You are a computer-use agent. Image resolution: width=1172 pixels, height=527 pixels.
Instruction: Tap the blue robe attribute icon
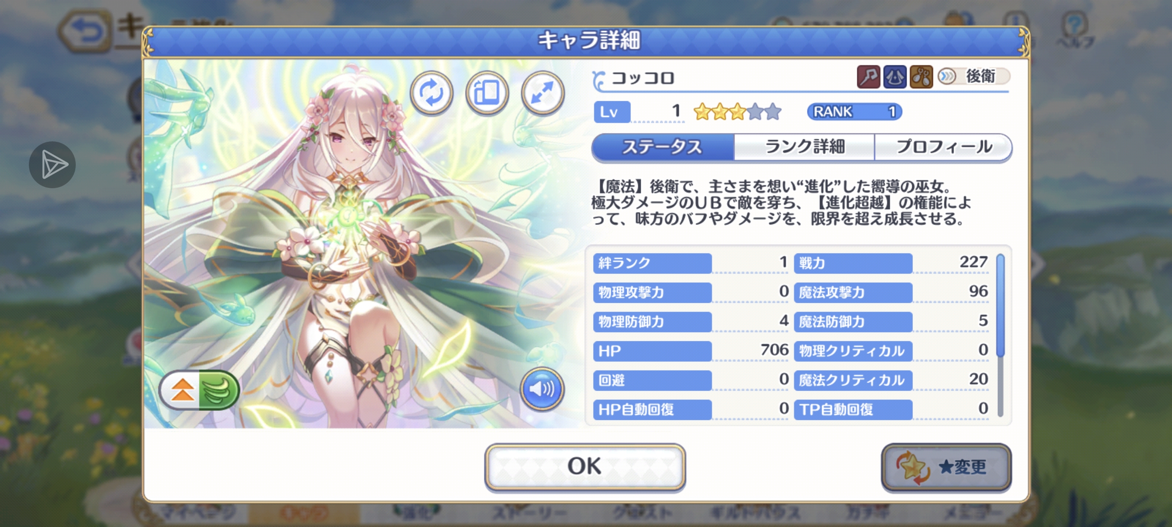[x=894, y=77]
